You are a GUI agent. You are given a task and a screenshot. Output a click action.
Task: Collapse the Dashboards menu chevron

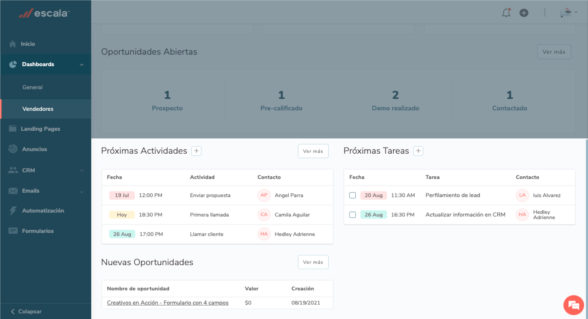click(81, 65)
